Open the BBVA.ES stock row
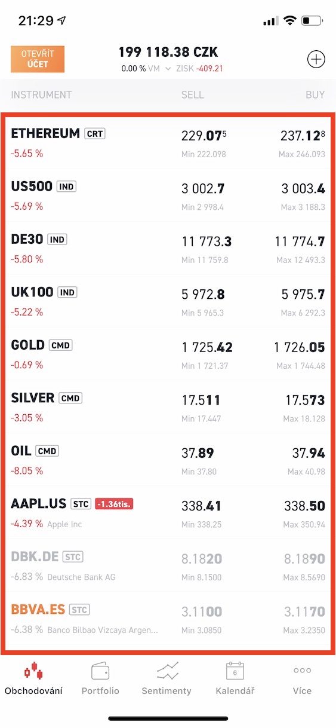The height and width of the screenshot is (728, 336). [x=168, y=619]
